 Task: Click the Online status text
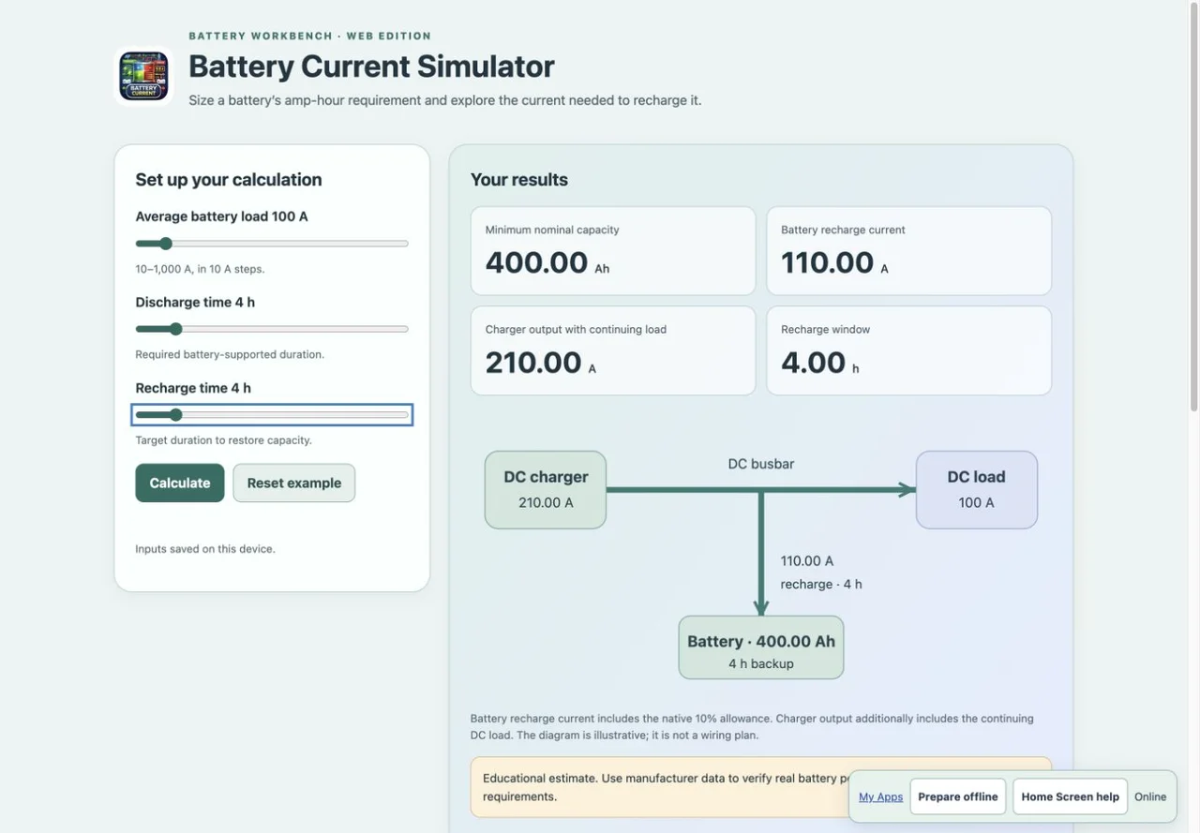pos(1150,796)
